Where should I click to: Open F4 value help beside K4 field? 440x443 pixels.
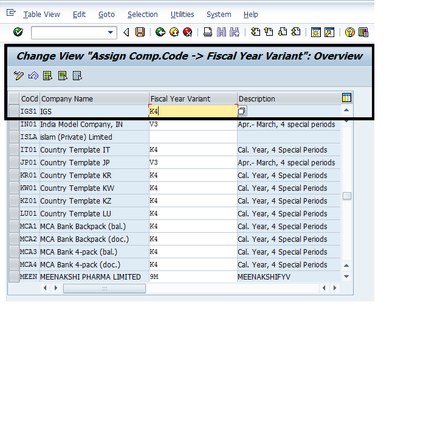click(x=242, y=111)
